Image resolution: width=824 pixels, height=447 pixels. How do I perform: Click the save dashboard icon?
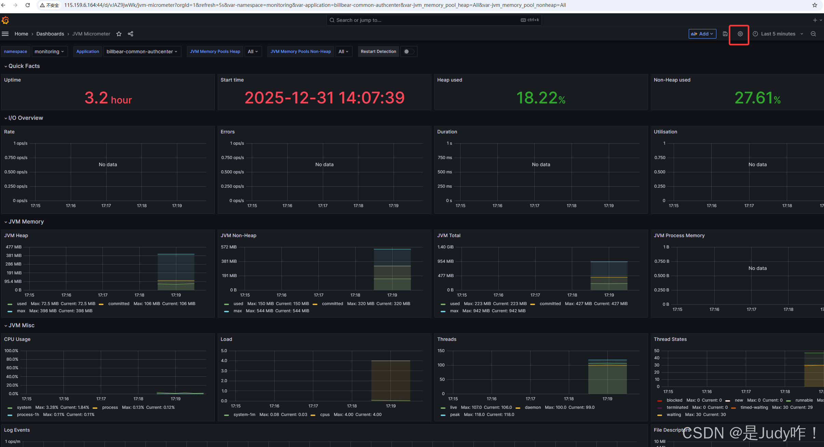click(x=725, y=34)
